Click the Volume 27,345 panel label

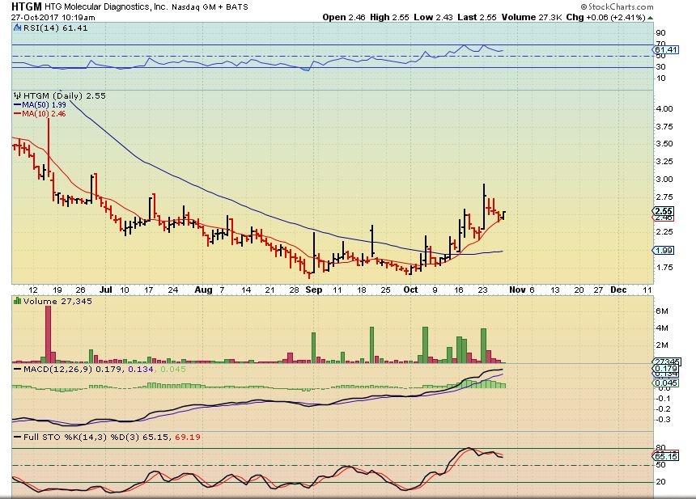[x=45, y=300]
